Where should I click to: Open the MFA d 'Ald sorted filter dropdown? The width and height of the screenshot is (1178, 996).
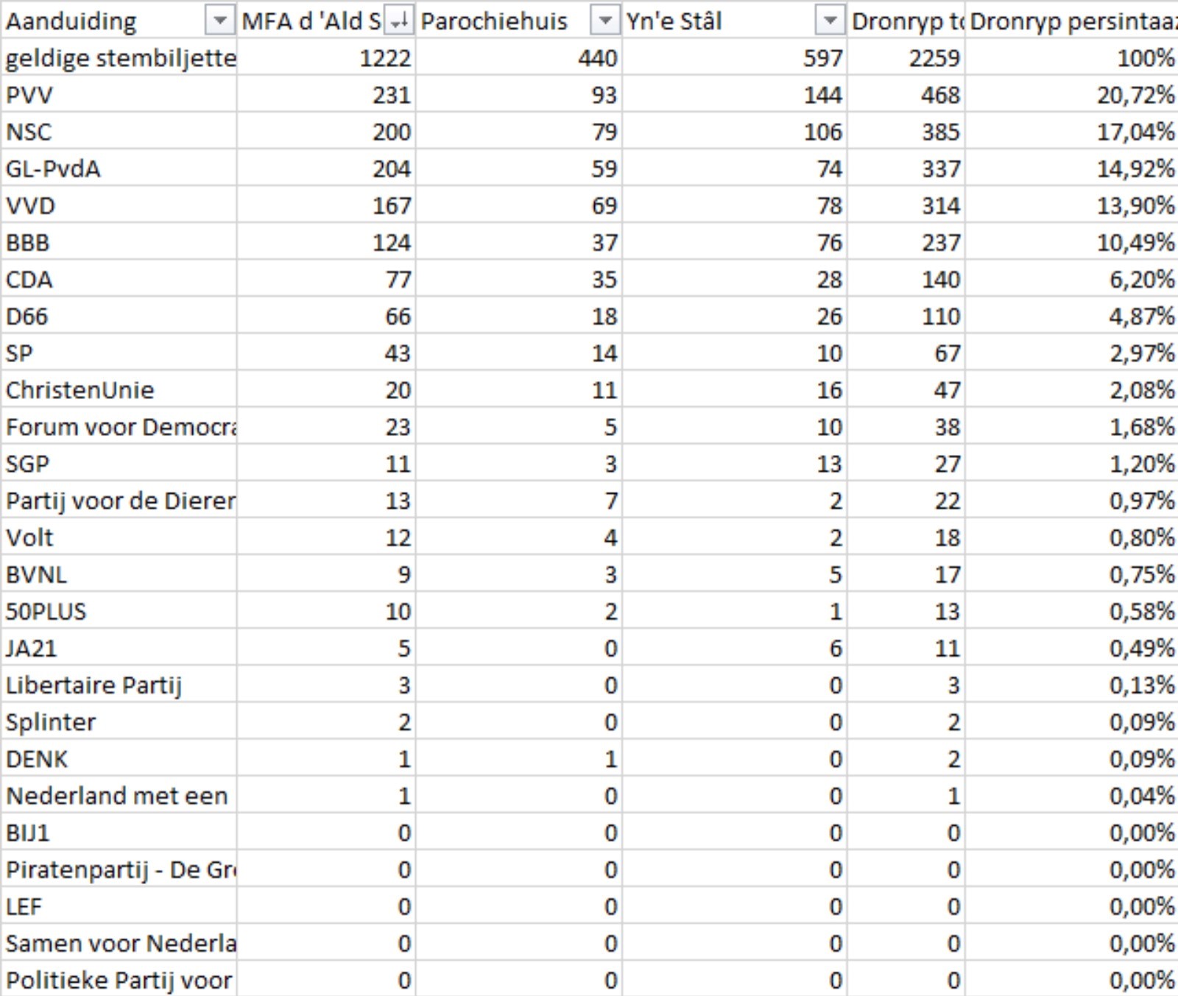(x=398, y=21)
